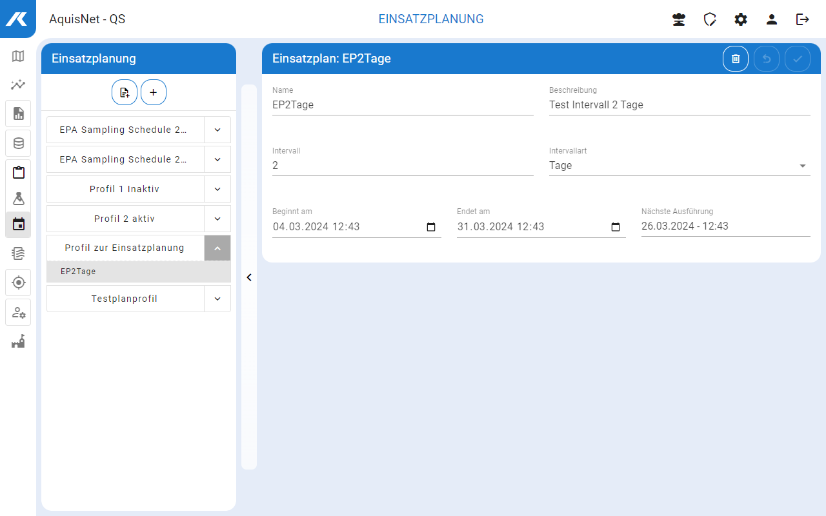Open the user account icon
This screenshot has height=516, width=826.
(772, 19)
